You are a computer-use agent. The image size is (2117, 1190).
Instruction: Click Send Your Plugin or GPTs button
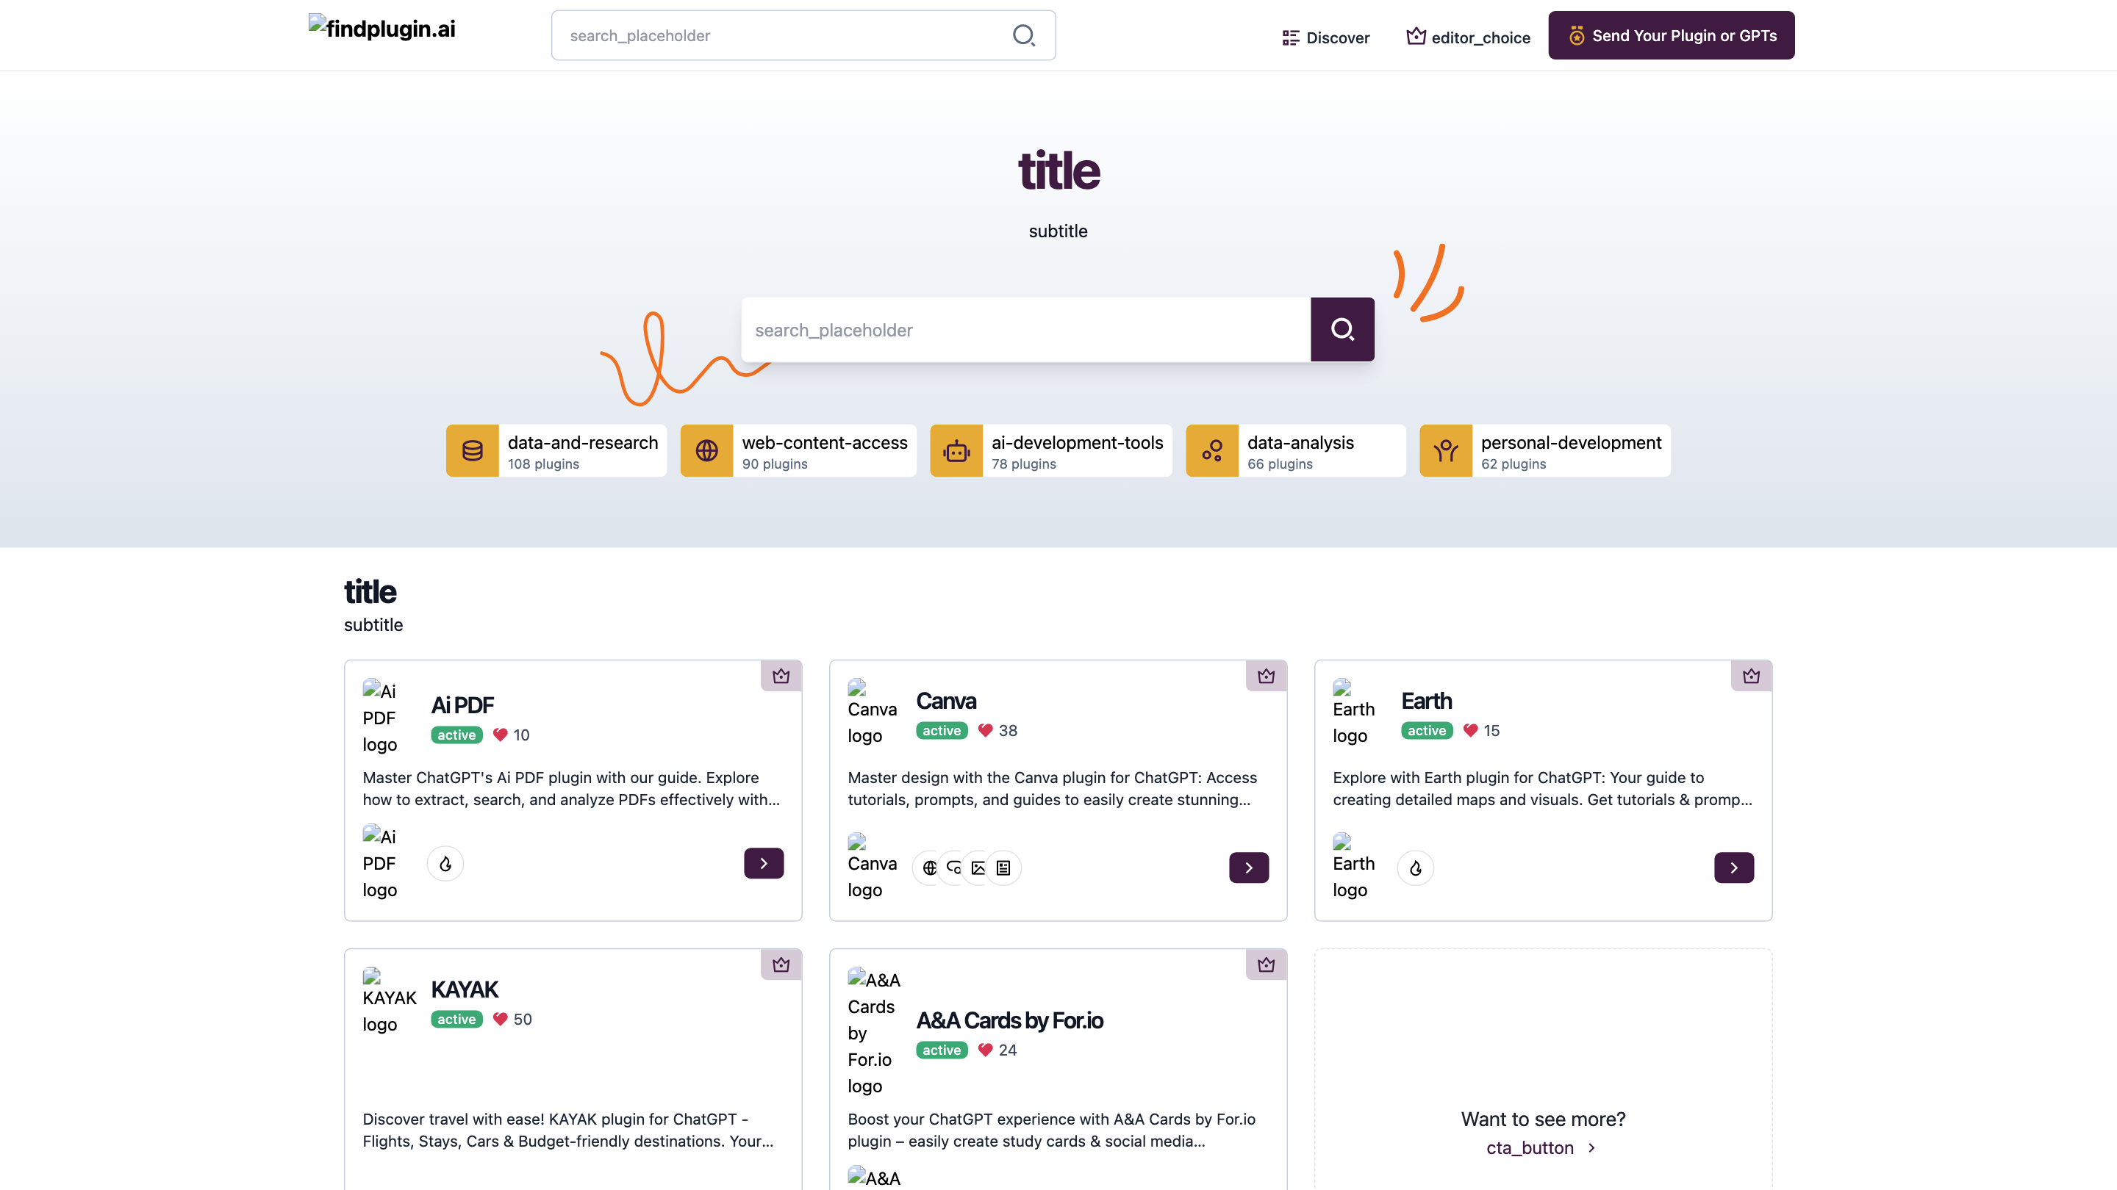pyautogui.click(x=1671, y=35)
